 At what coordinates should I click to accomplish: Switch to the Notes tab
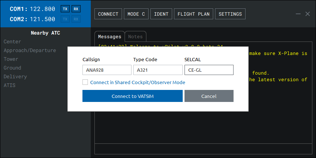click(135, 36)
